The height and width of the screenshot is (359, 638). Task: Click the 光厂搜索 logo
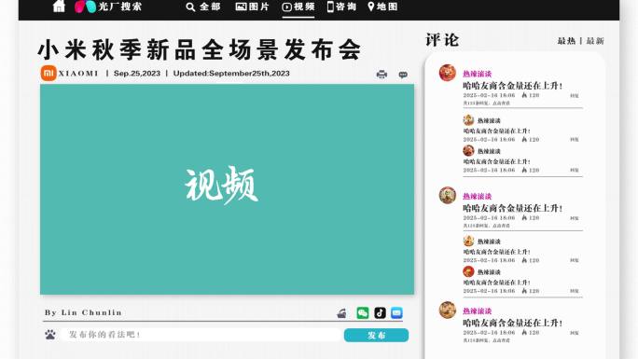coord(108,7)
